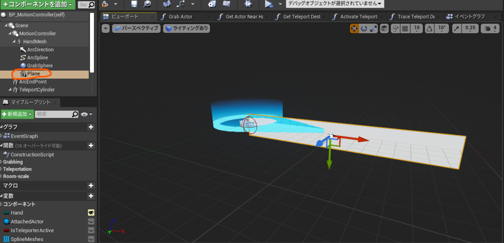Click the search-options curve icon in toolbar
Image resolution: width=504 pixels, height=243 pixels.
tap(181, 4)
